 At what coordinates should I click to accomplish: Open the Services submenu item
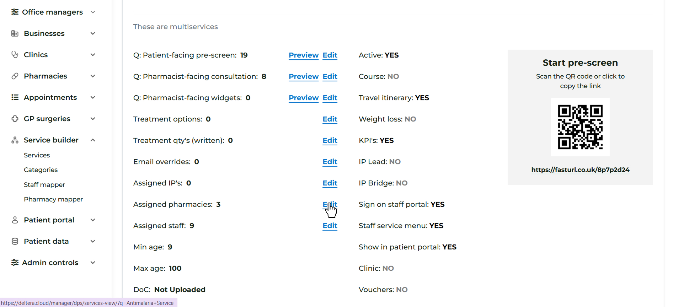(37, 155)
